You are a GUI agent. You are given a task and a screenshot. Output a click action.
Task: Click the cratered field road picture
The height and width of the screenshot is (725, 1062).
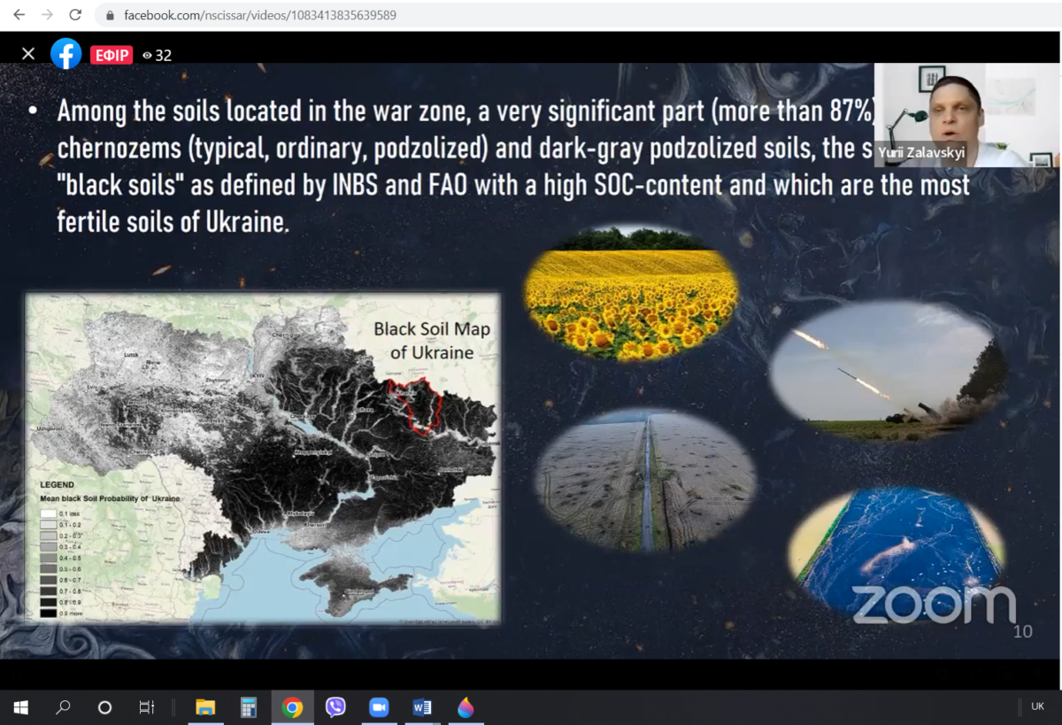pyautogui.click(x=644, y=480)
